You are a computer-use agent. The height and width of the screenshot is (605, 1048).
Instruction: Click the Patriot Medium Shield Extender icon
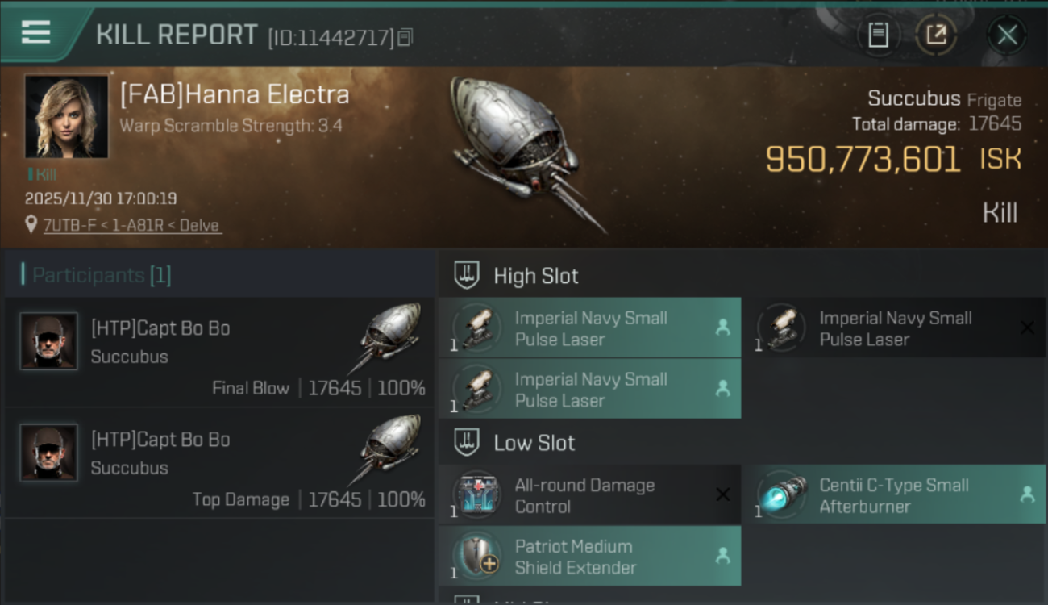pos(476,556)
